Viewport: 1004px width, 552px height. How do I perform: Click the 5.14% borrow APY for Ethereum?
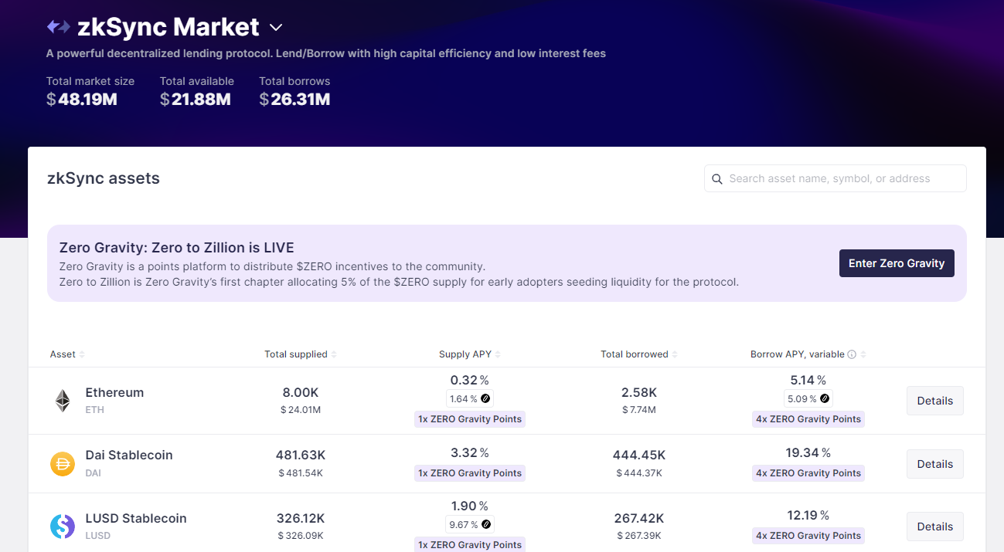pyautogui.click(x=808, y=380)
